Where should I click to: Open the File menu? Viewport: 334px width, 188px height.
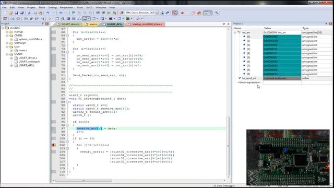click(4, 7)
